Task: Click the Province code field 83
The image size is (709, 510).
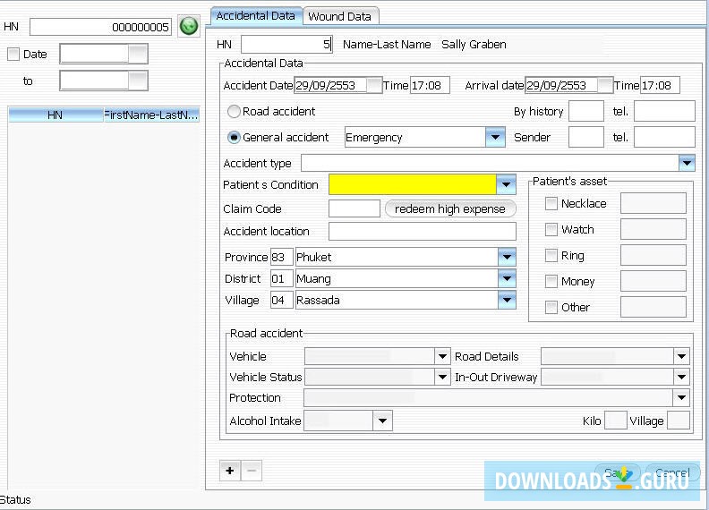Action: tap(281, 257)
